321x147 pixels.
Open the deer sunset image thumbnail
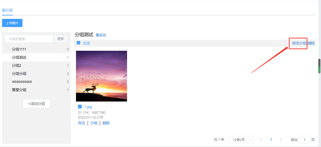point(101,76)
